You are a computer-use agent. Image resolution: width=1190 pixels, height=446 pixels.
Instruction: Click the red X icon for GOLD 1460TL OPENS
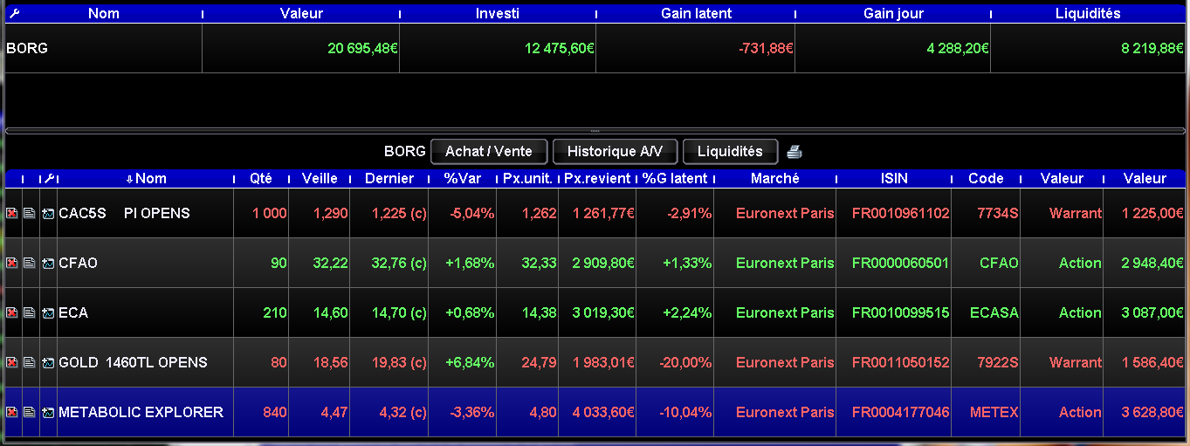[x=12, y=363]
